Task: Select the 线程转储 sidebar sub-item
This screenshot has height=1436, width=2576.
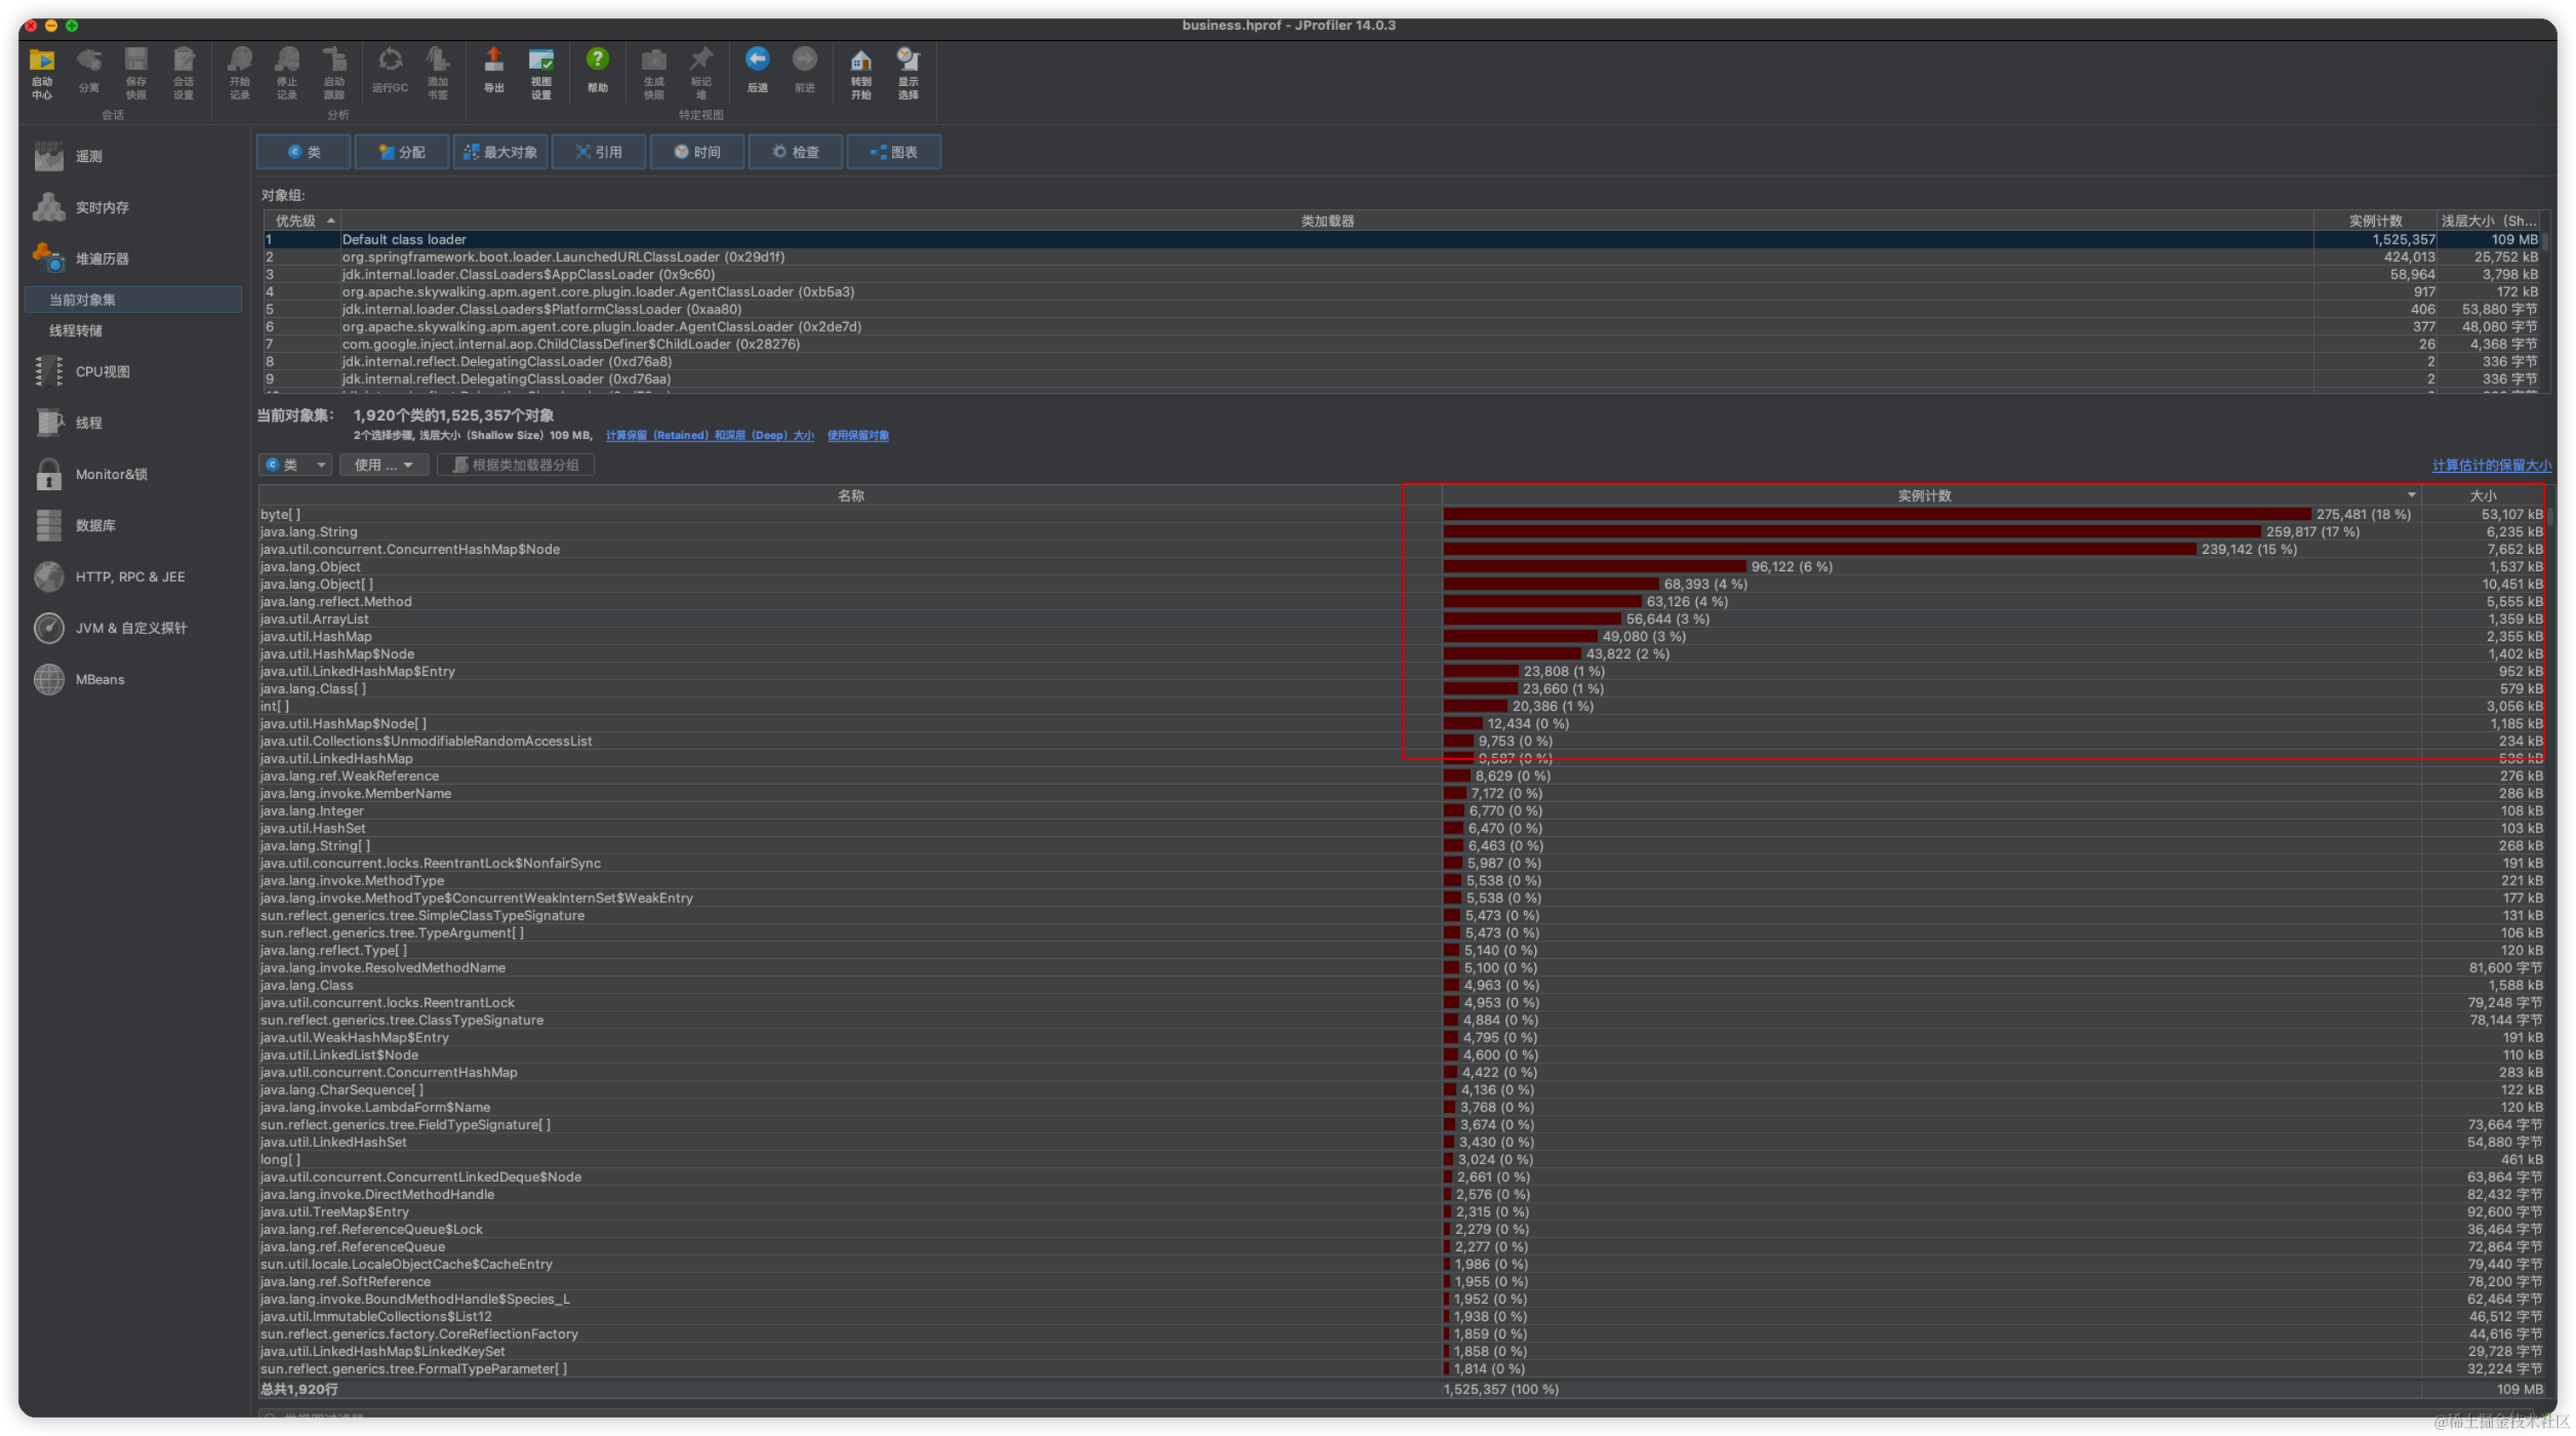Action: pos(76,330)
